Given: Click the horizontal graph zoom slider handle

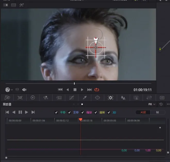Looking at the screenshot, I should (x=6, y=158).
